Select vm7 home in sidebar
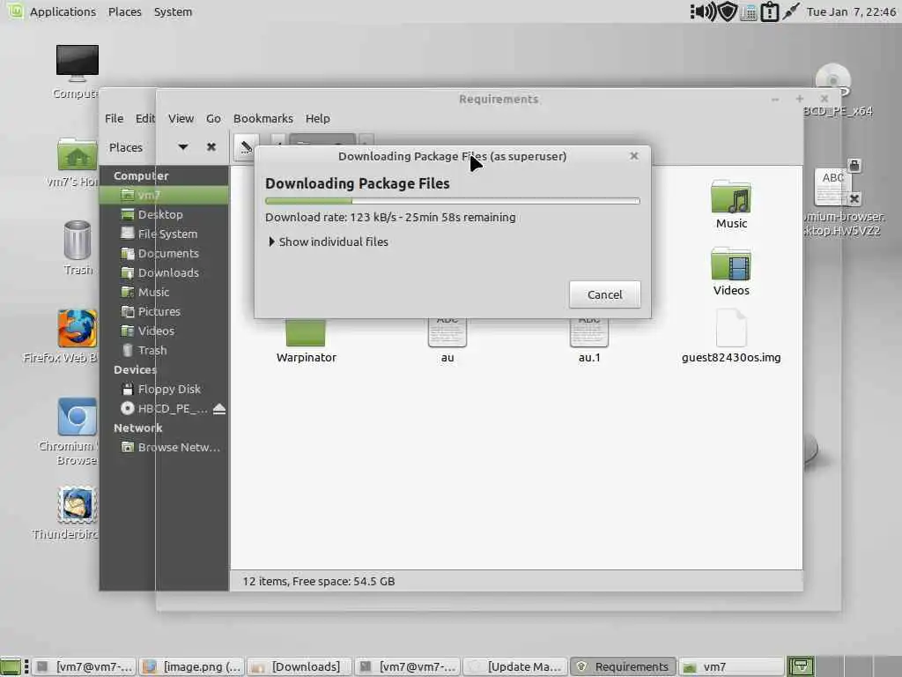Viewport: 902px width, 677px height. 164,195
